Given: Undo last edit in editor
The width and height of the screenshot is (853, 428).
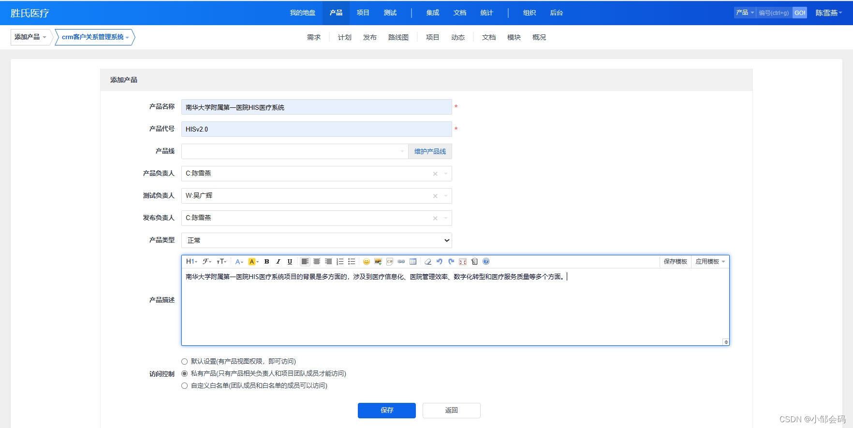Looking at the screenshot, I should pos(440,262).
